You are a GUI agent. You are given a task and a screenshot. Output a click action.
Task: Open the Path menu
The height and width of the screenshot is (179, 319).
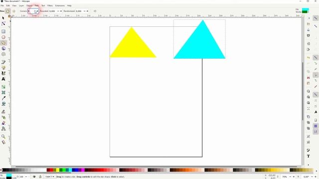point(36,5)
